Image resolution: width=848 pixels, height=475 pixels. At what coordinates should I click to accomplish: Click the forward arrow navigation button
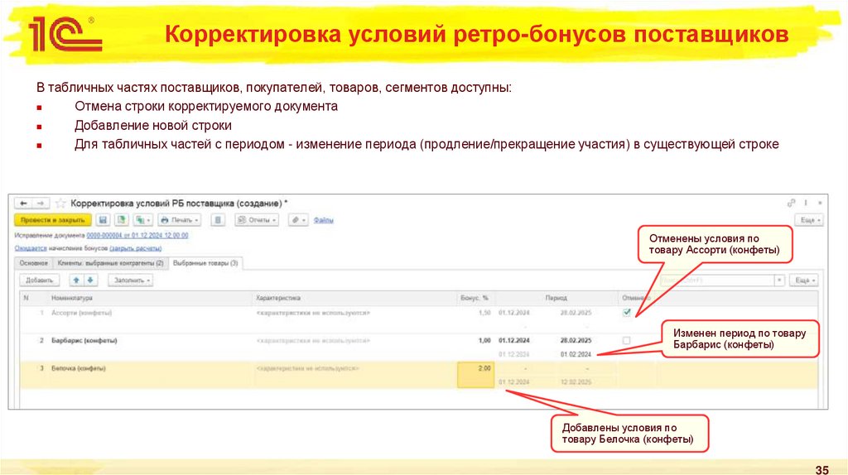coord(41,204)
